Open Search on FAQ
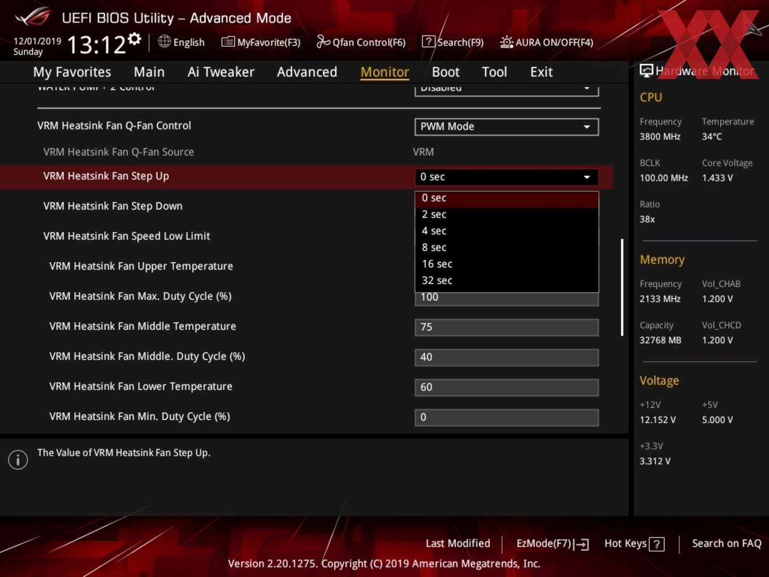This screenshot has width=769, height=577. click(727, 544)
